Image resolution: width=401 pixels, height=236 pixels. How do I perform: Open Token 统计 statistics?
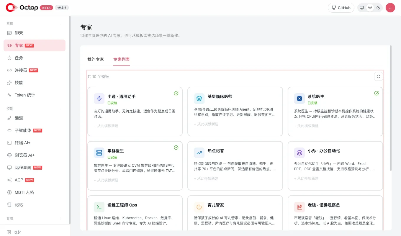pyautogui.click(x=35, y=95)
